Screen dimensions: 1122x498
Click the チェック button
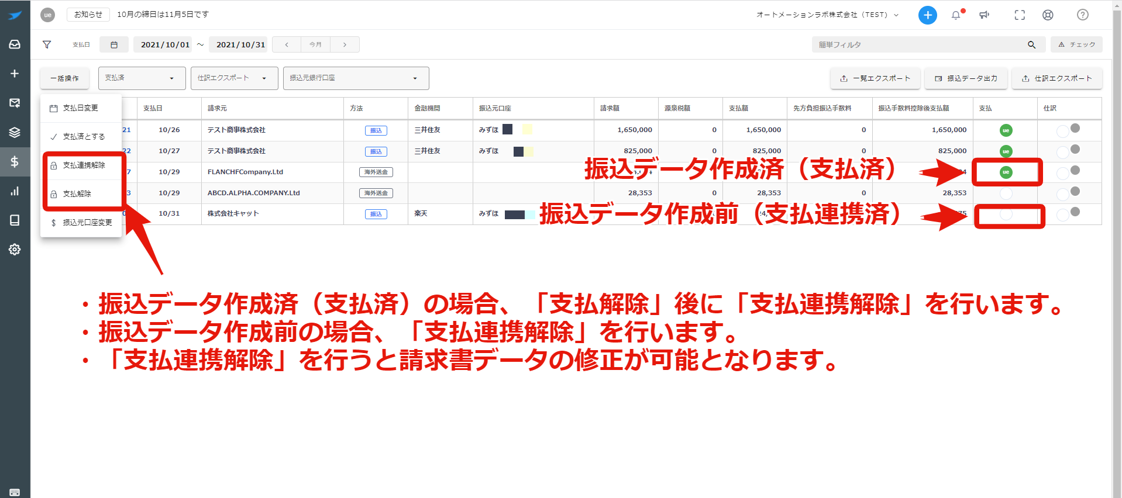click(x=1076, y=44)
